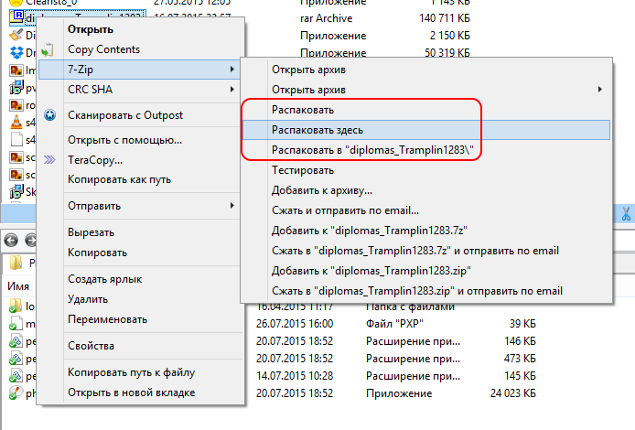Select the blank document file icon
This screenshot has height=430, width=635.
(x=16, y=140)
